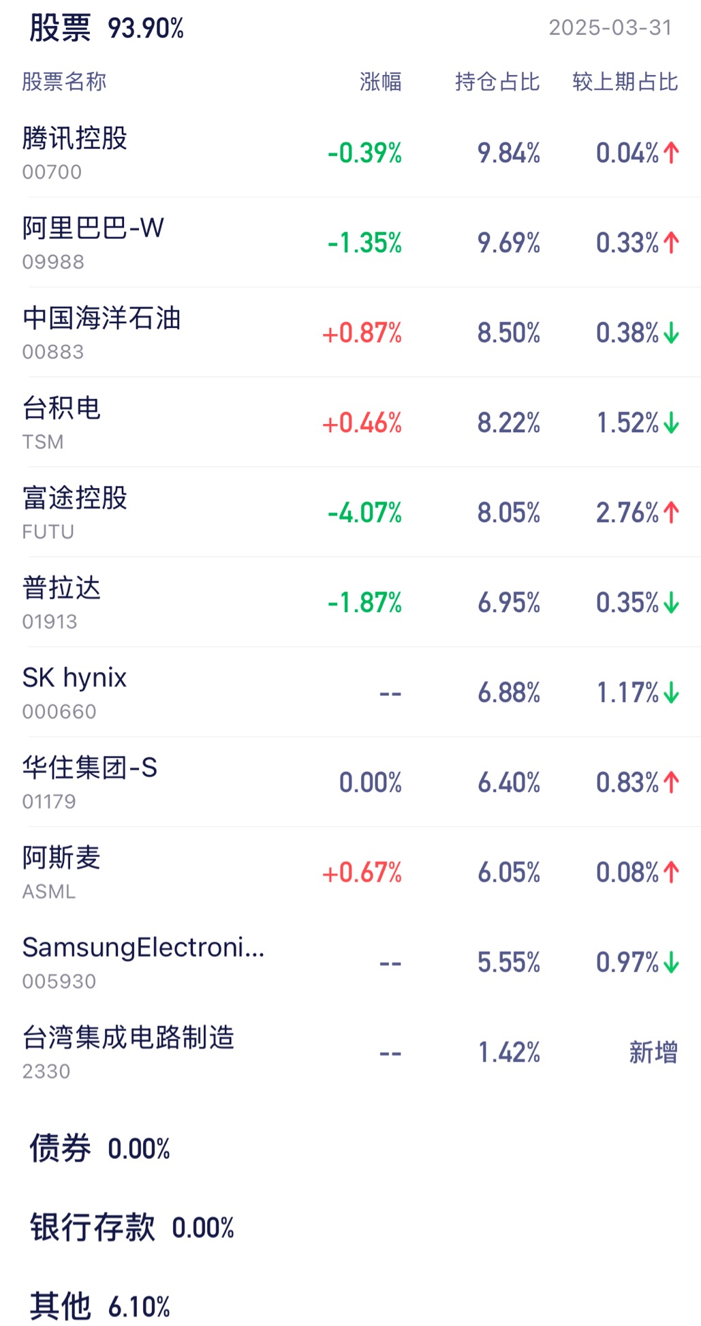Sort by the 涨幅 column header
Screen dimensions: 701x1326
point(381,82)
